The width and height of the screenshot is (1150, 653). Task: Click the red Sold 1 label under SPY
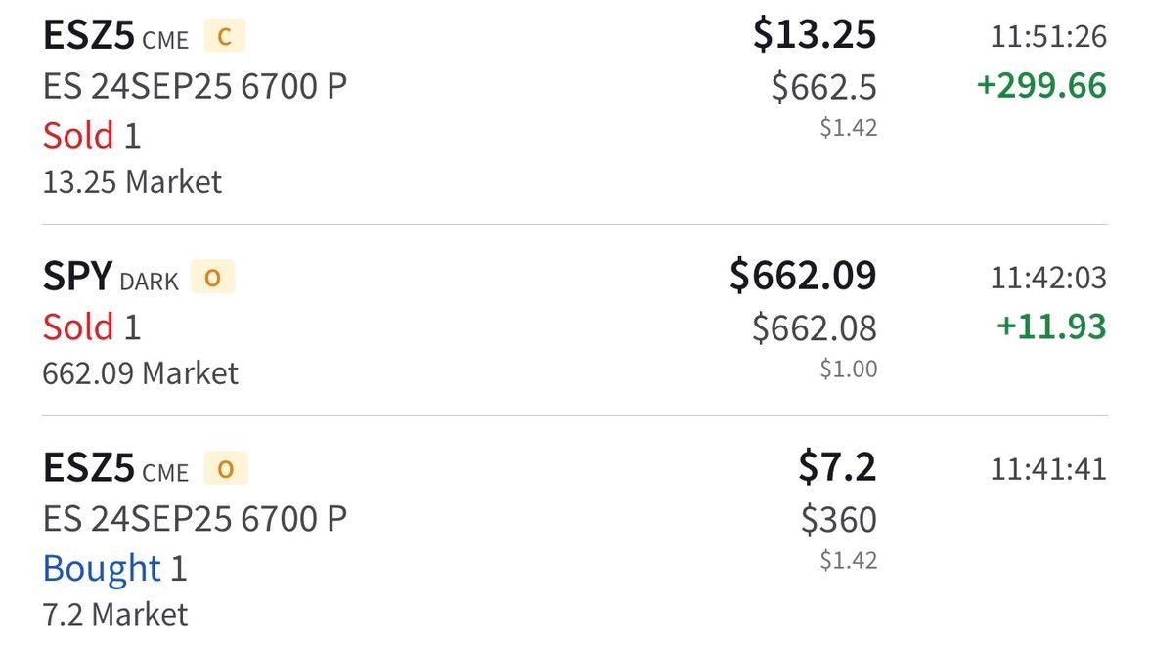(92, 326)
